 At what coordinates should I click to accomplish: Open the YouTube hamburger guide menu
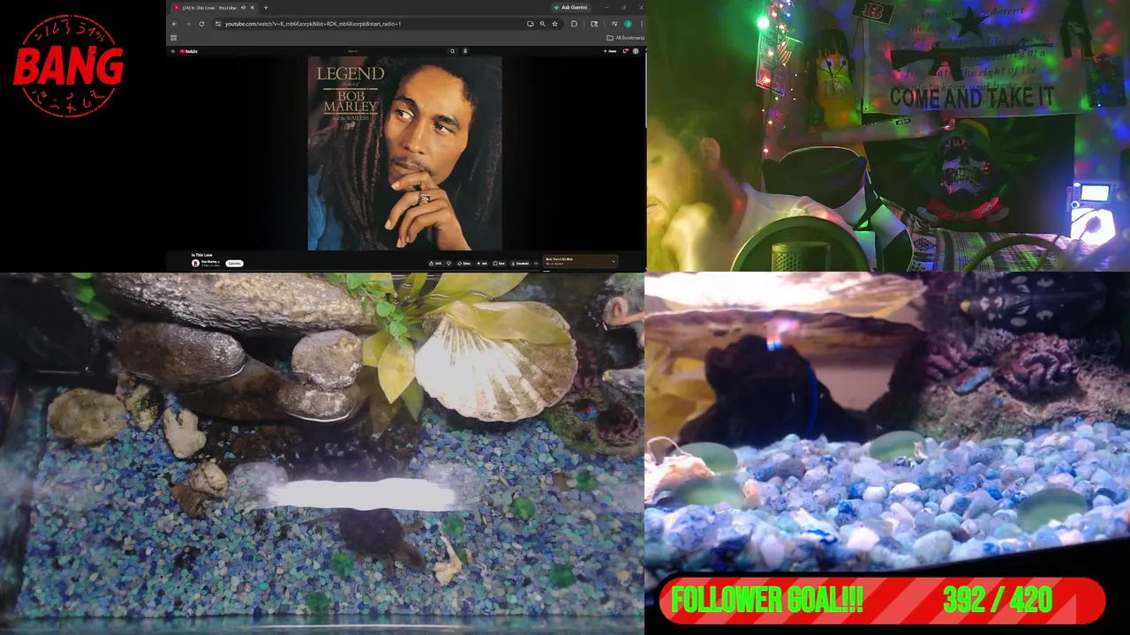tap(173, 51)
